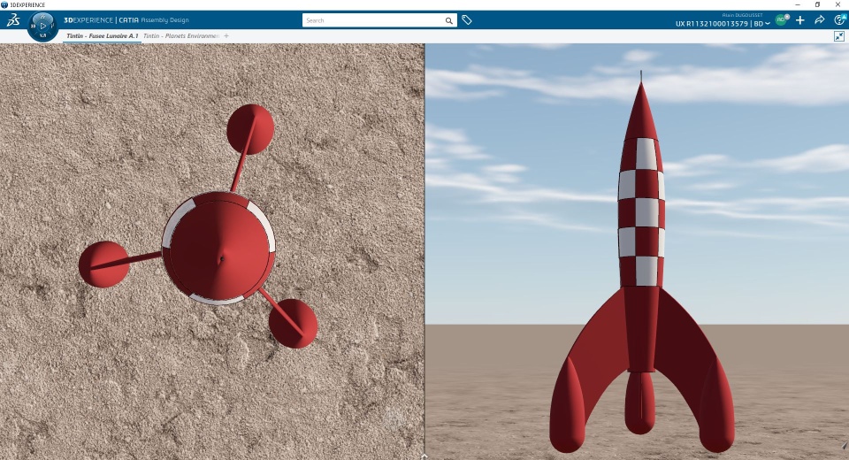Screen dimensions: 849x460
Task: Select the rocket body center in top view
Action: [218, 249]
